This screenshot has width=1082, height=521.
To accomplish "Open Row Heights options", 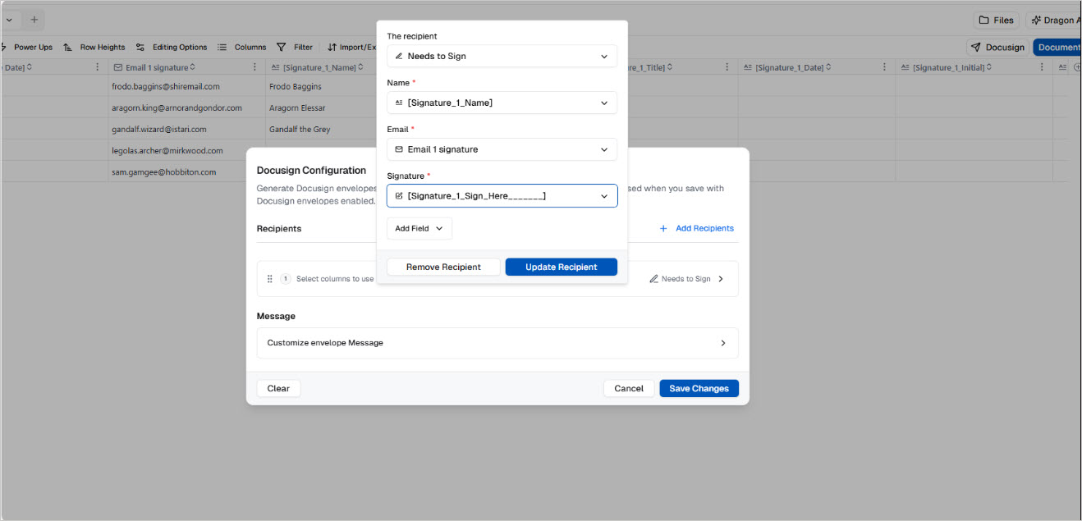I will click(94, 47).
